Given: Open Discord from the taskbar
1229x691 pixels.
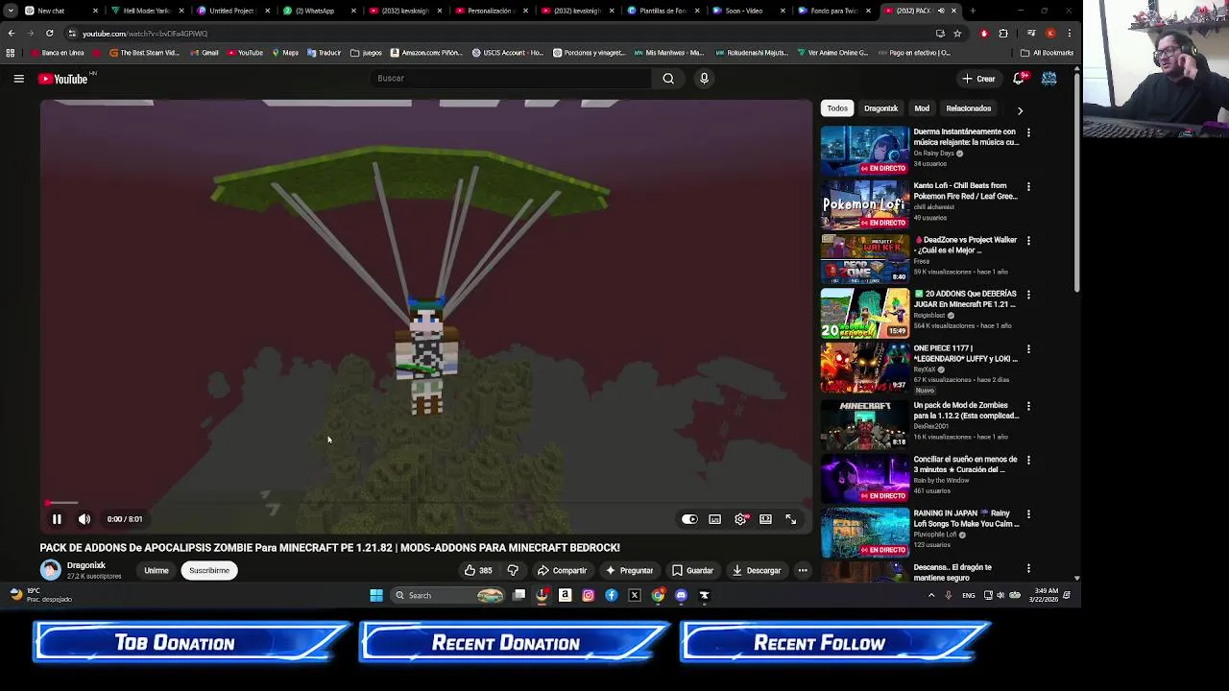Looking at the screenshot, I should pyautogui.click(x=681, y=595).
